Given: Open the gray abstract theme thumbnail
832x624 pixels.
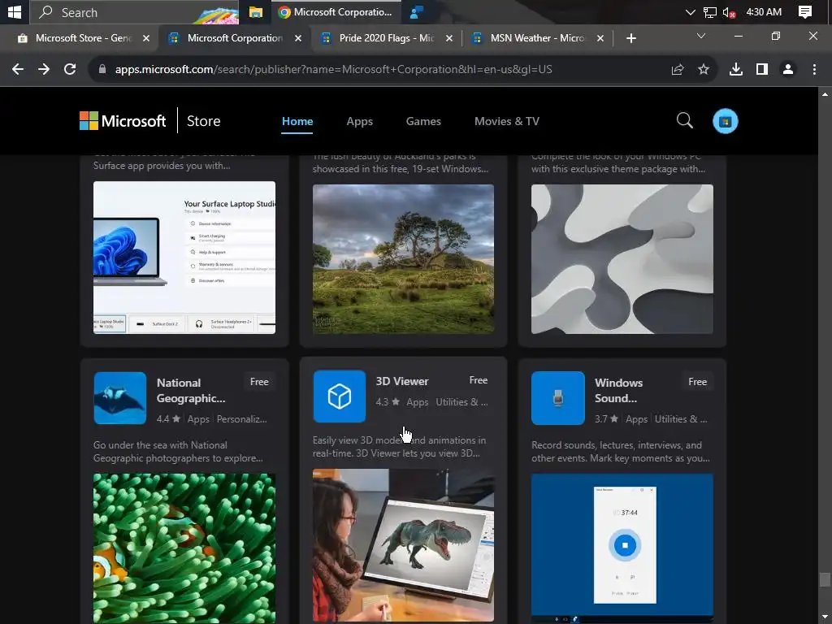Looking at the screenshot, I should [622, 259].
